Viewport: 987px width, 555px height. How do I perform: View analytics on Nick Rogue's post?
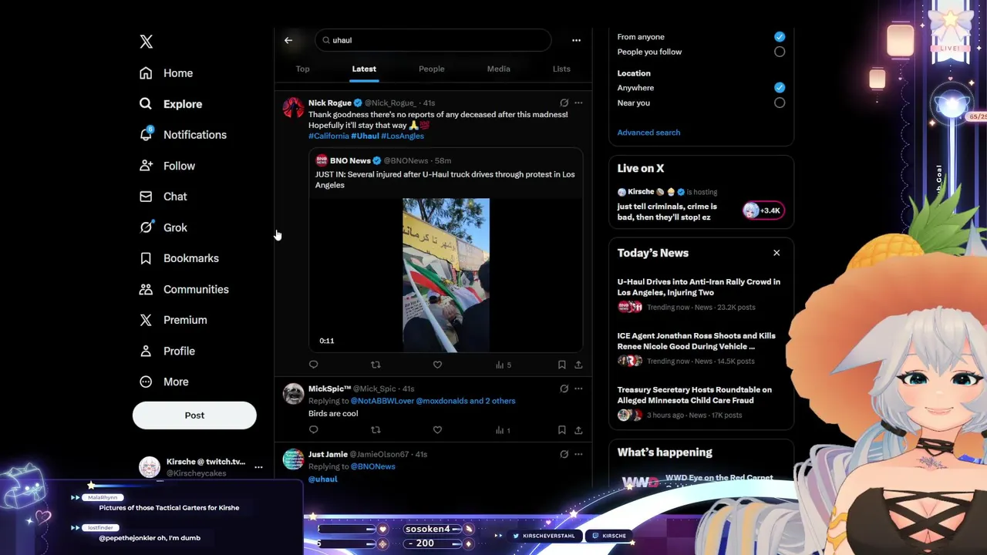click(503, 365)
